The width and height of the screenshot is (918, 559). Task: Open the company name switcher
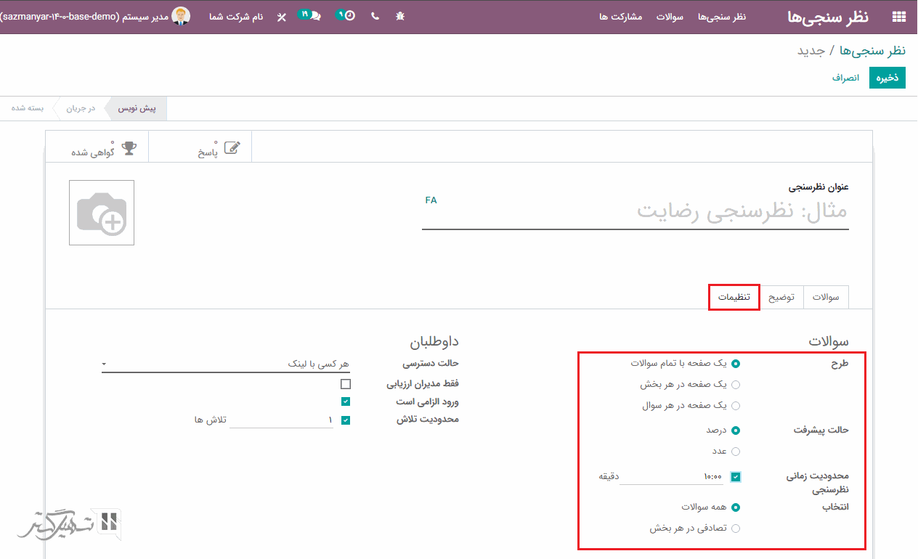click(x=236, y=17)
